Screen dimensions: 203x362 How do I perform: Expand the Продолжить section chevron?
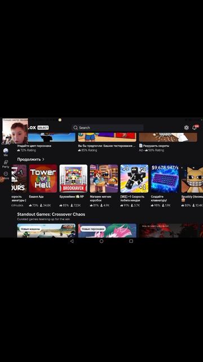coord(43,160)
